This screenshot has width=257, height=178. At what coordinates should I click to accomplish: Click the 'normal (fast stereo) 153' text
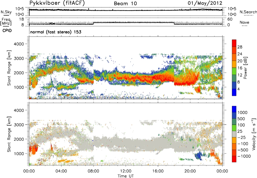[x=56, y=32]
